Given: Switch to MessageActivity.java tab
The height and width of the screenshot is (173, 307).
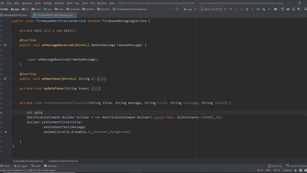Looking at the screenshot, I should 15,15.
